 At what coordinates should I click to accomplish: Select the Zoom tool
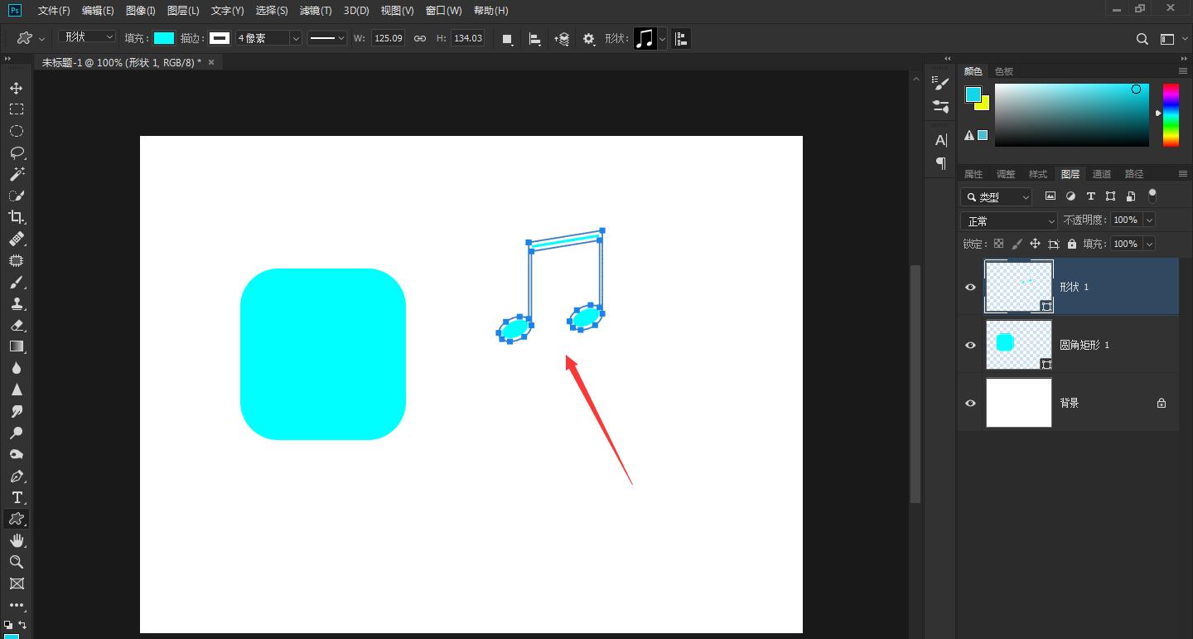pos(16,562)
